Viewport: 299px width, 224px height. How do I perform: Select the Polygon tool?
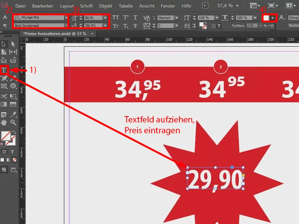point(13,86)
